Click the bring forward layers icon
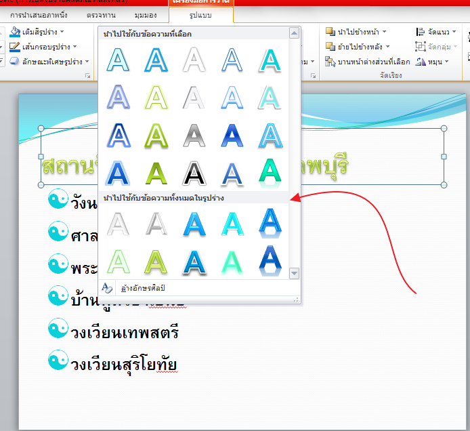 (x=330, y=31)
